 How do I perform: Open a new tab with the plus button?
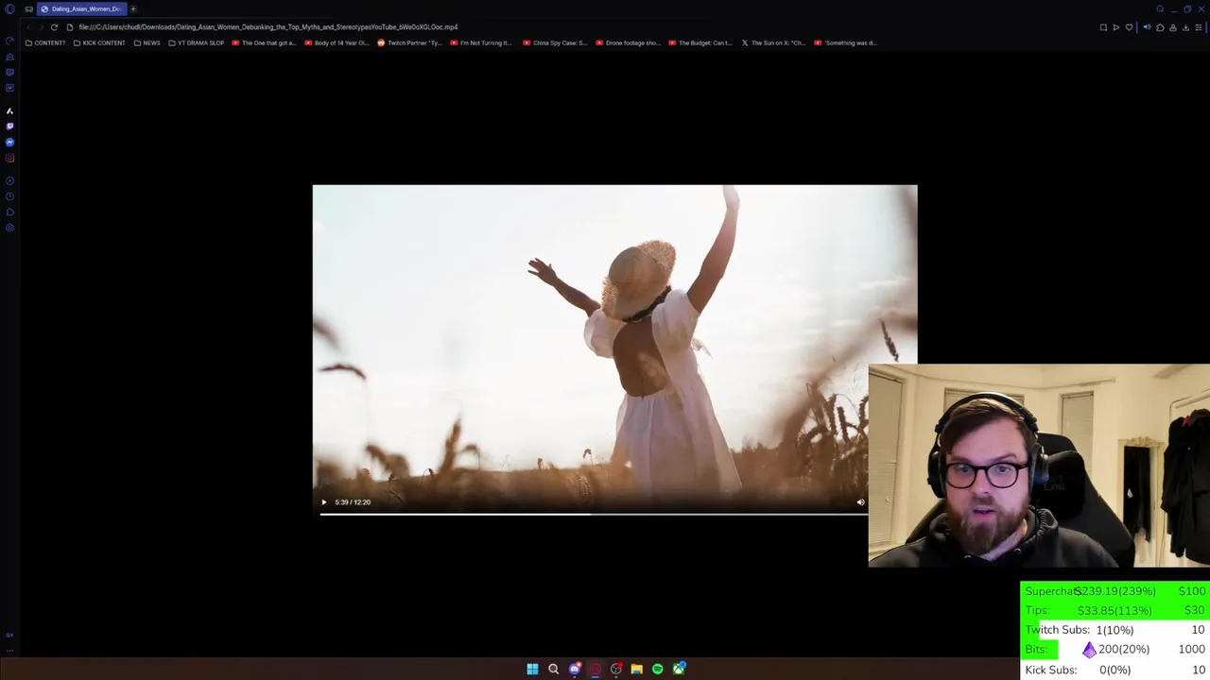click(x=133, y=8)
